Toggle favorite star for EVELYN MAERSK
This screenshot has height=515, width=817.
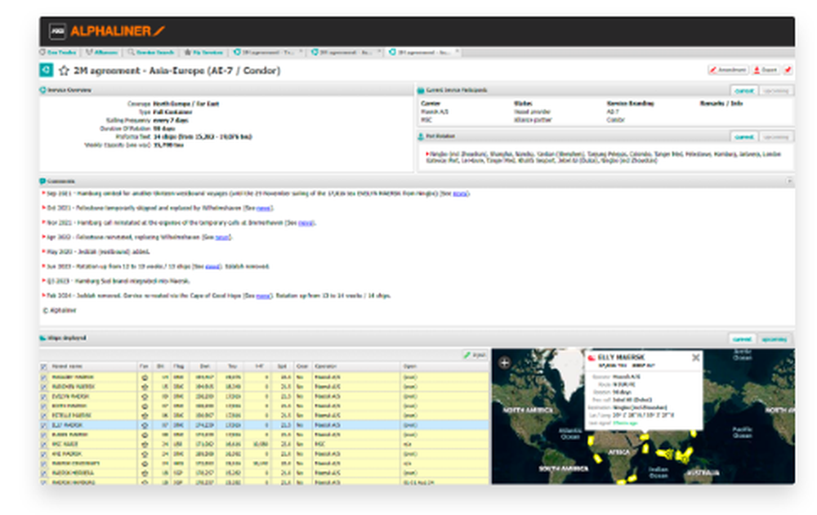tap(145, 396)
